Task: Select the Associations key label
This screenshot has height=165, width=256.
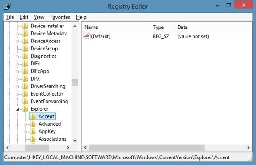Action: (x=52, y=139)
